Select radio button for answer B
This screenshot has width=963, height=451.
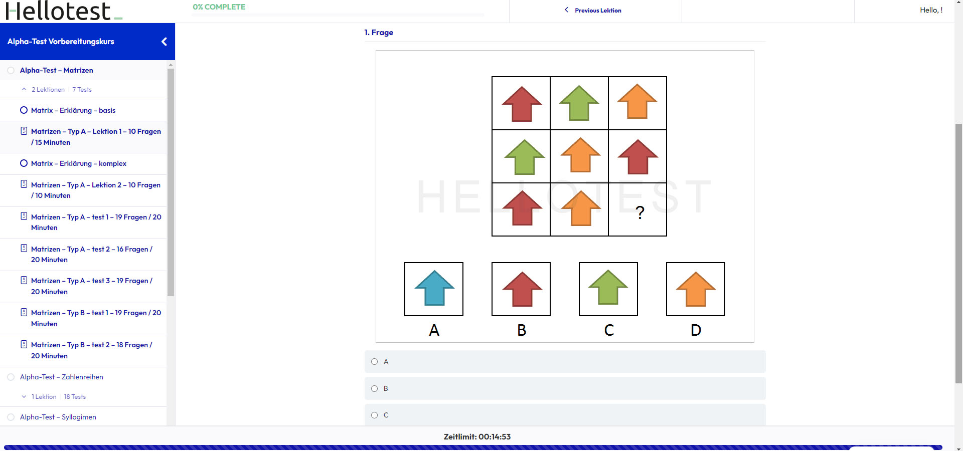click(x=374, y=388)
